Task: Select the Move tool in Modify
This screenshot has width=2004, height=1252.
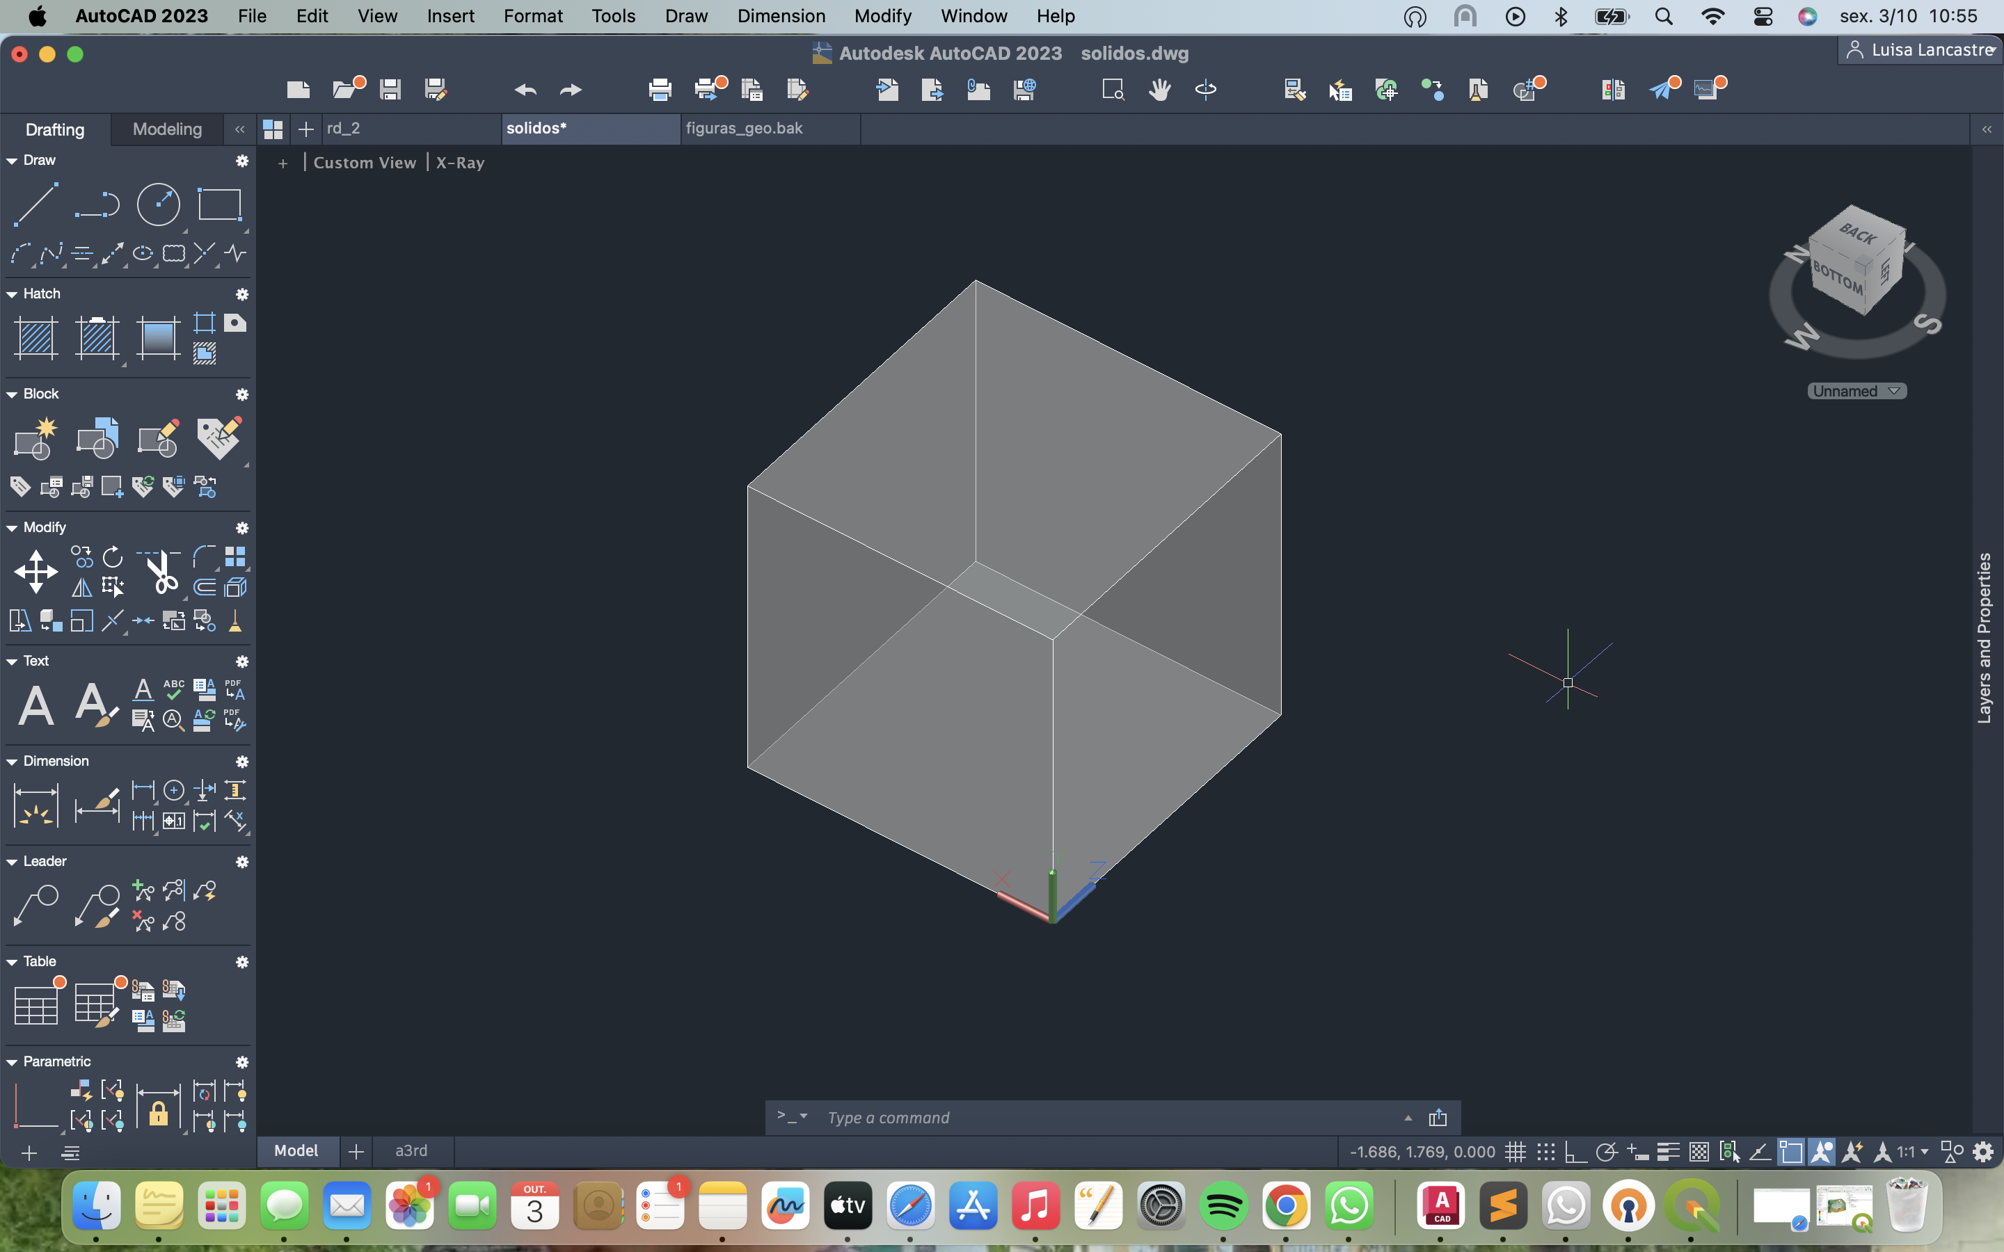Action: click(35, 571)
